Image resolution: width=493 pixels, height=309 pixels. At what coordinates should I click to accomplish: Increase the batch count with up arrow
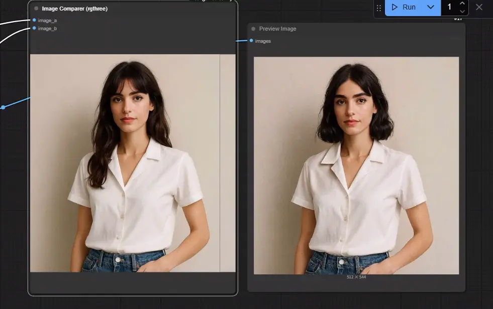pos(462,4)
